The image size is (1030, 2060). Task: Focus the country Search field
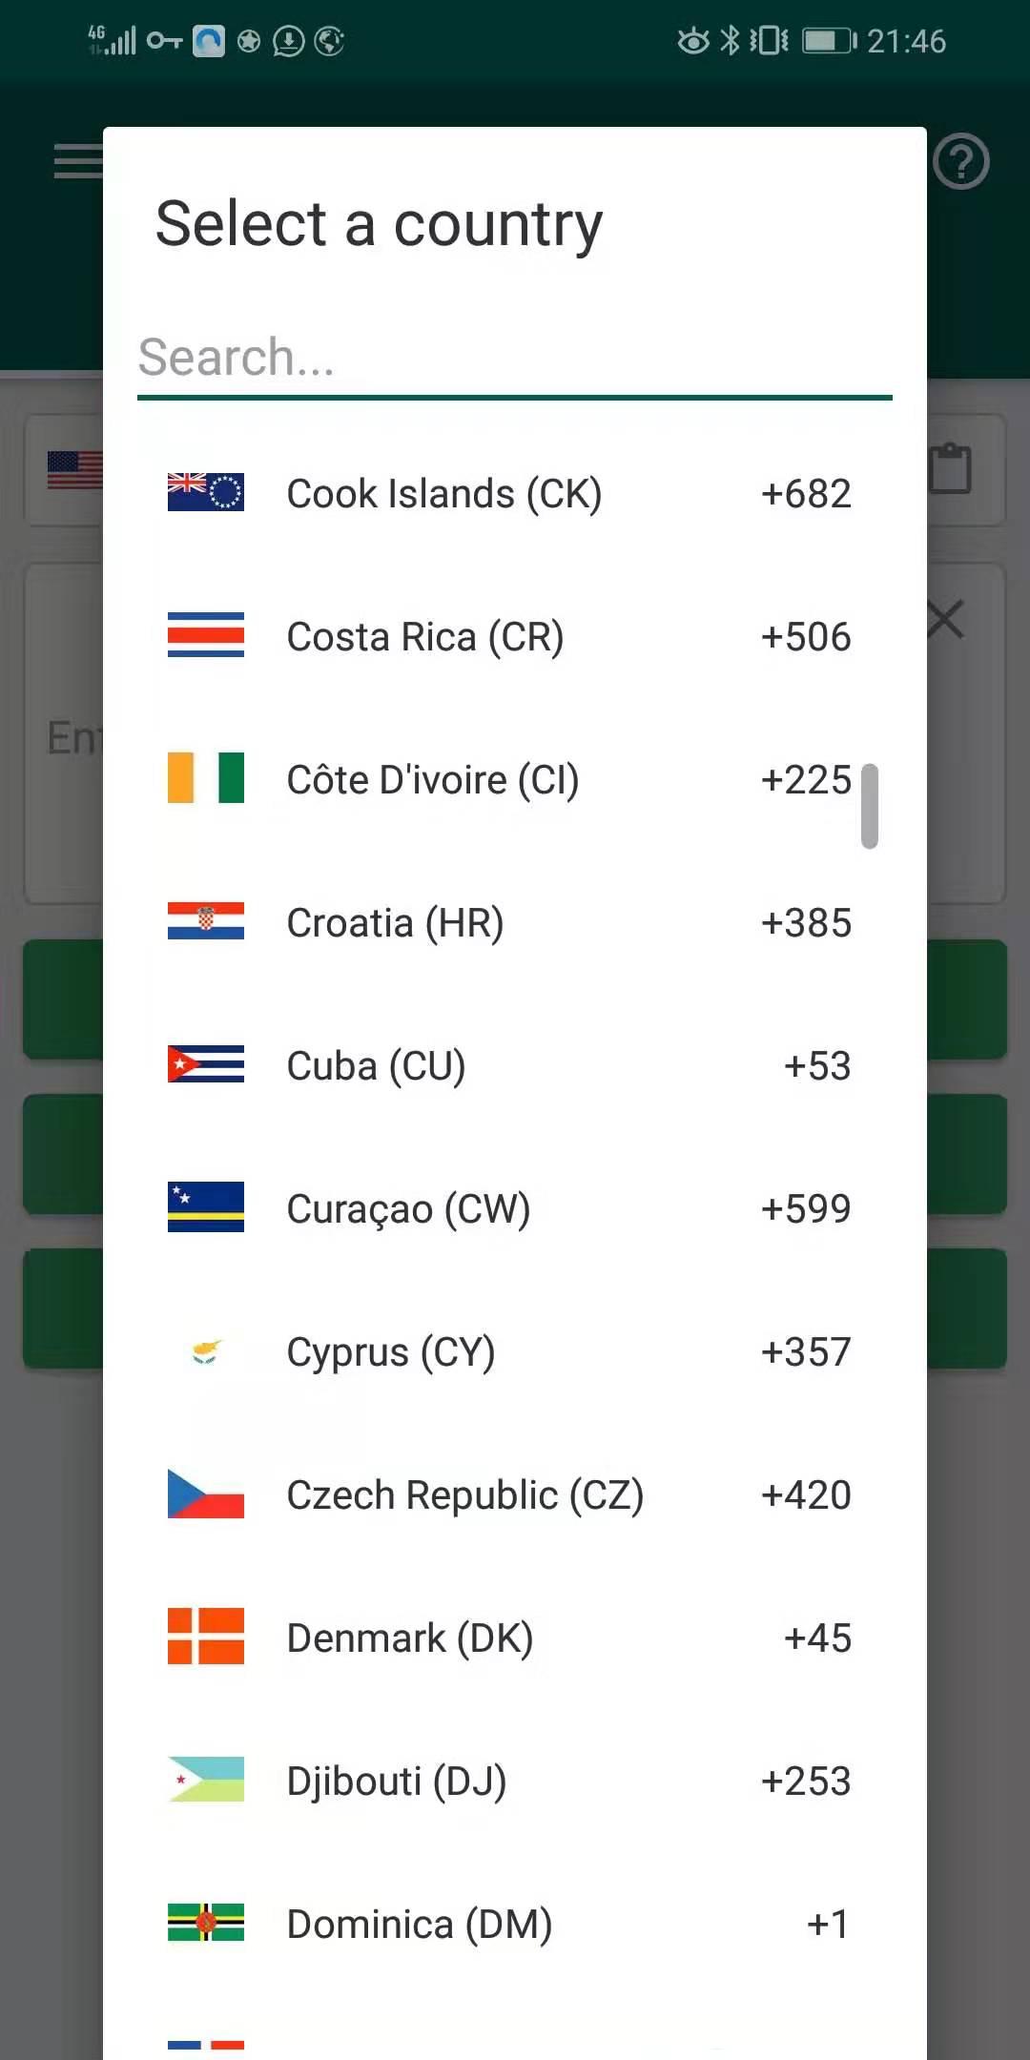515,359
